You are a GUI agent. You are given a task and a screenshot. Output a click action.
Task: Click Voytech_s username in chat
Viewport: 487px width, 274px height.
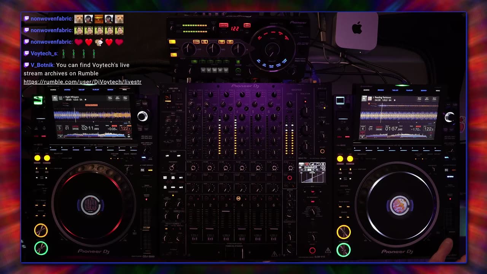(44, 54)
